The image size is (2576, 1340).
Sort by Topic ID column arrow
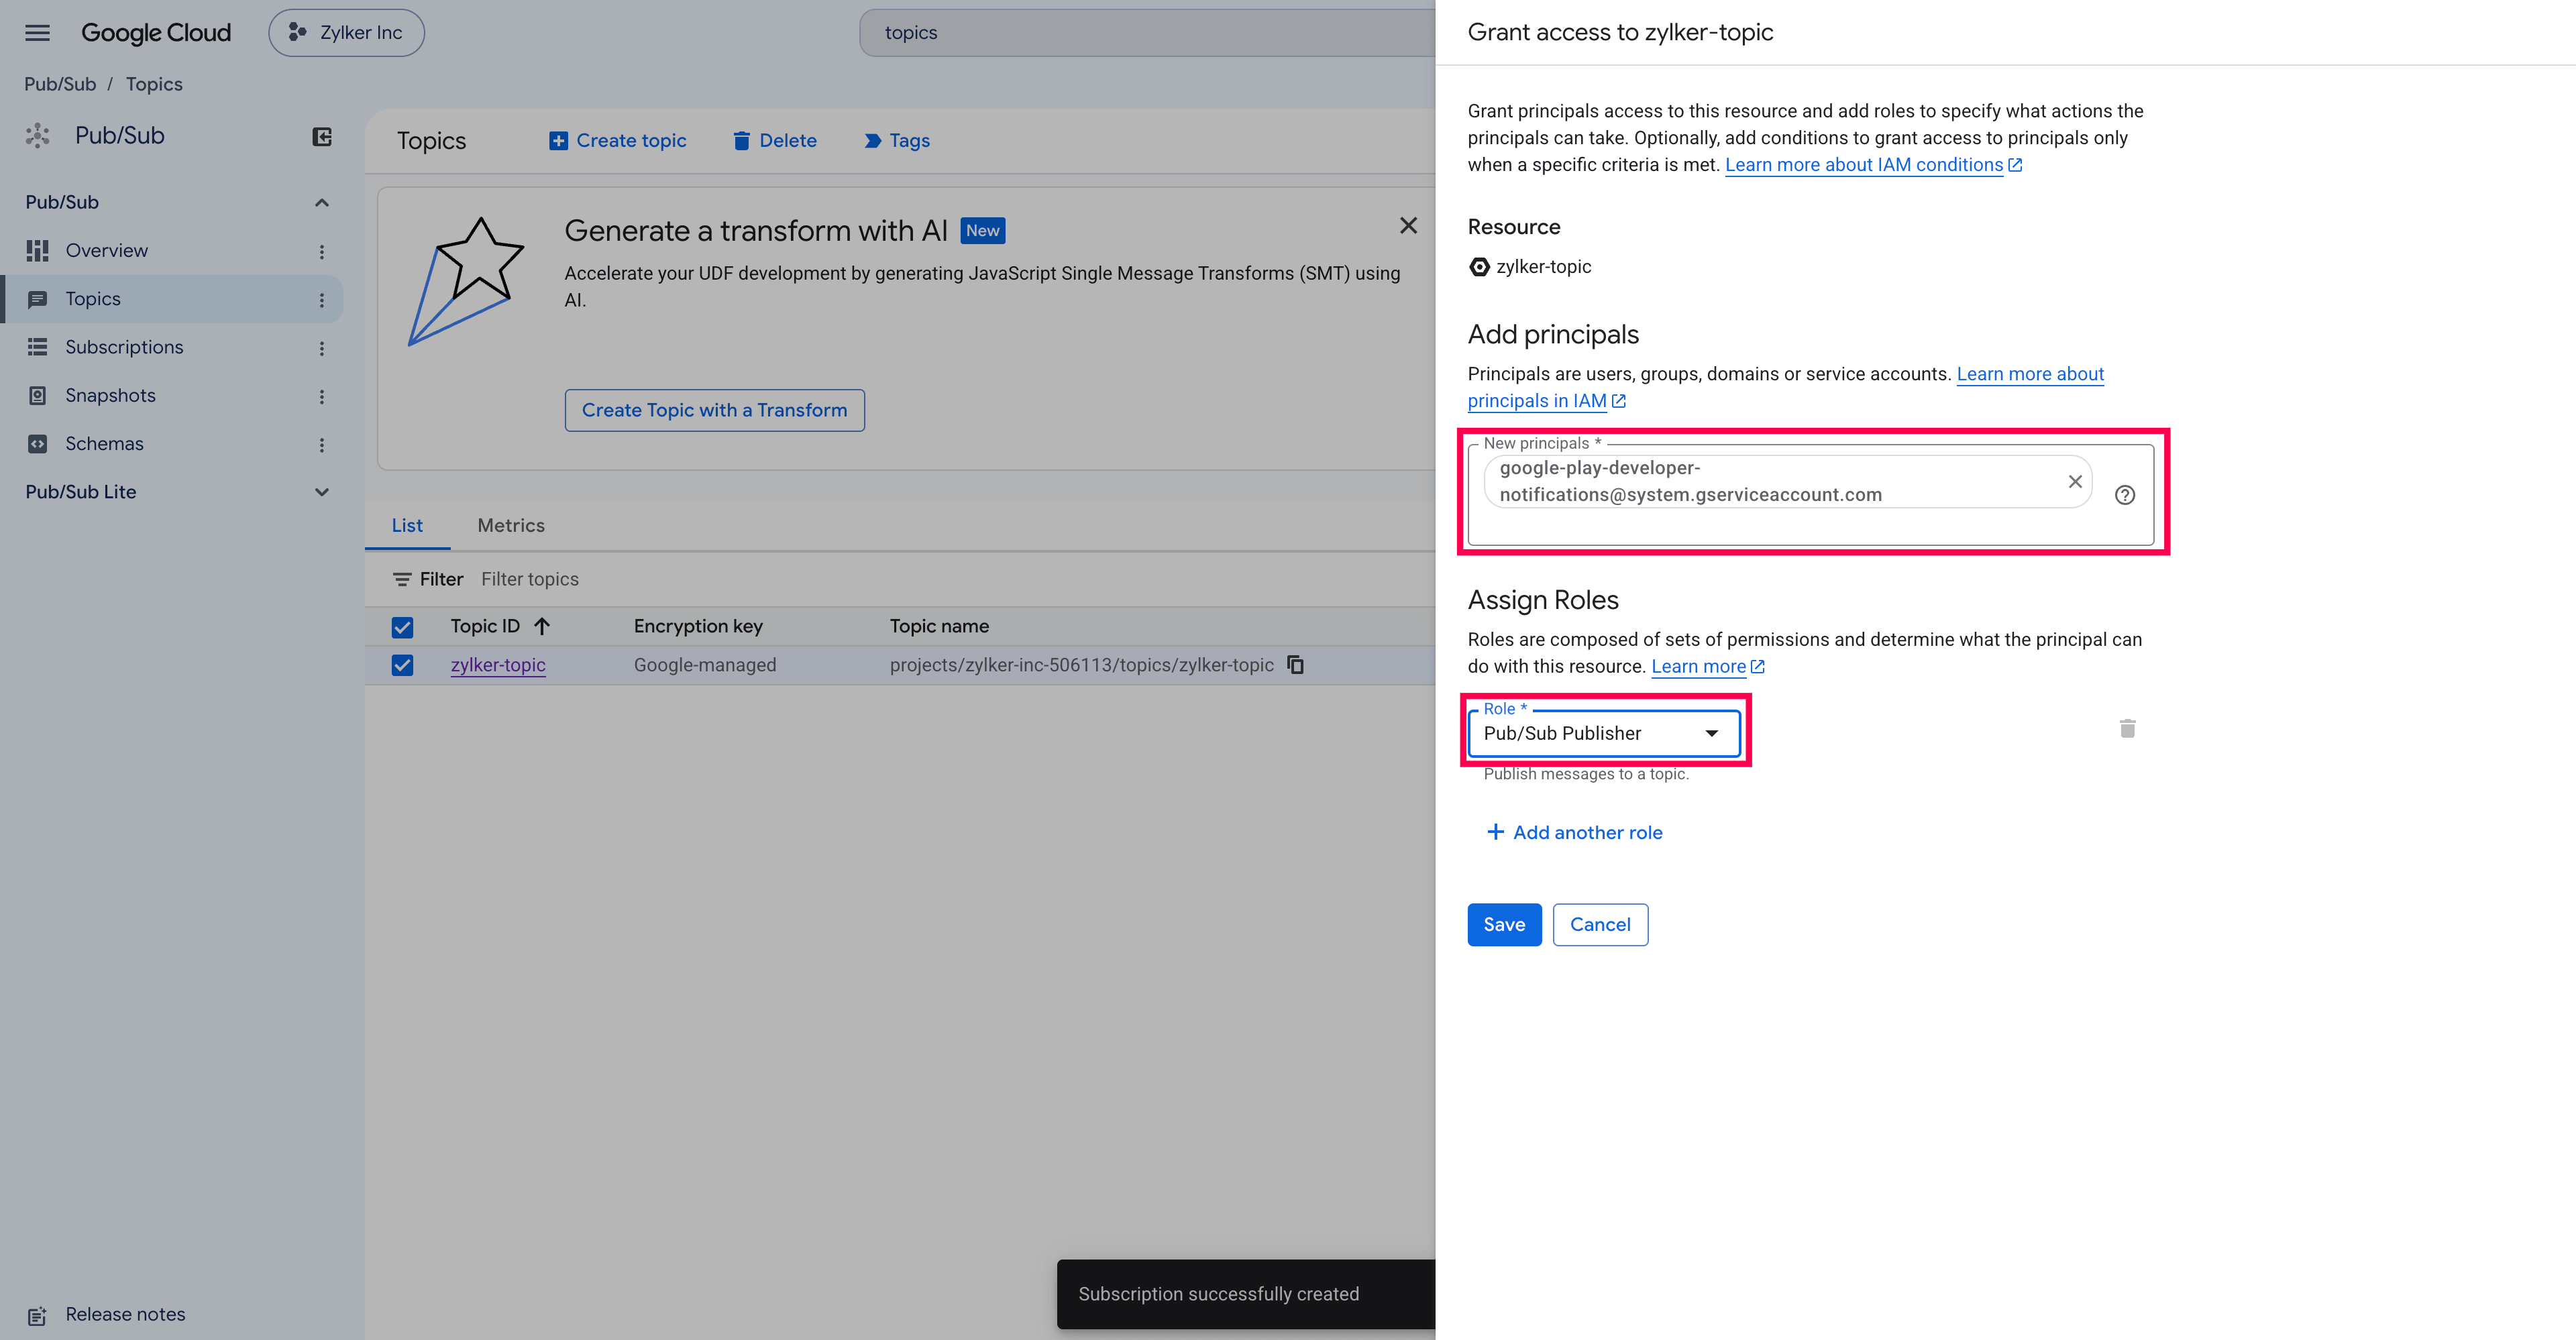pos(542,627)
